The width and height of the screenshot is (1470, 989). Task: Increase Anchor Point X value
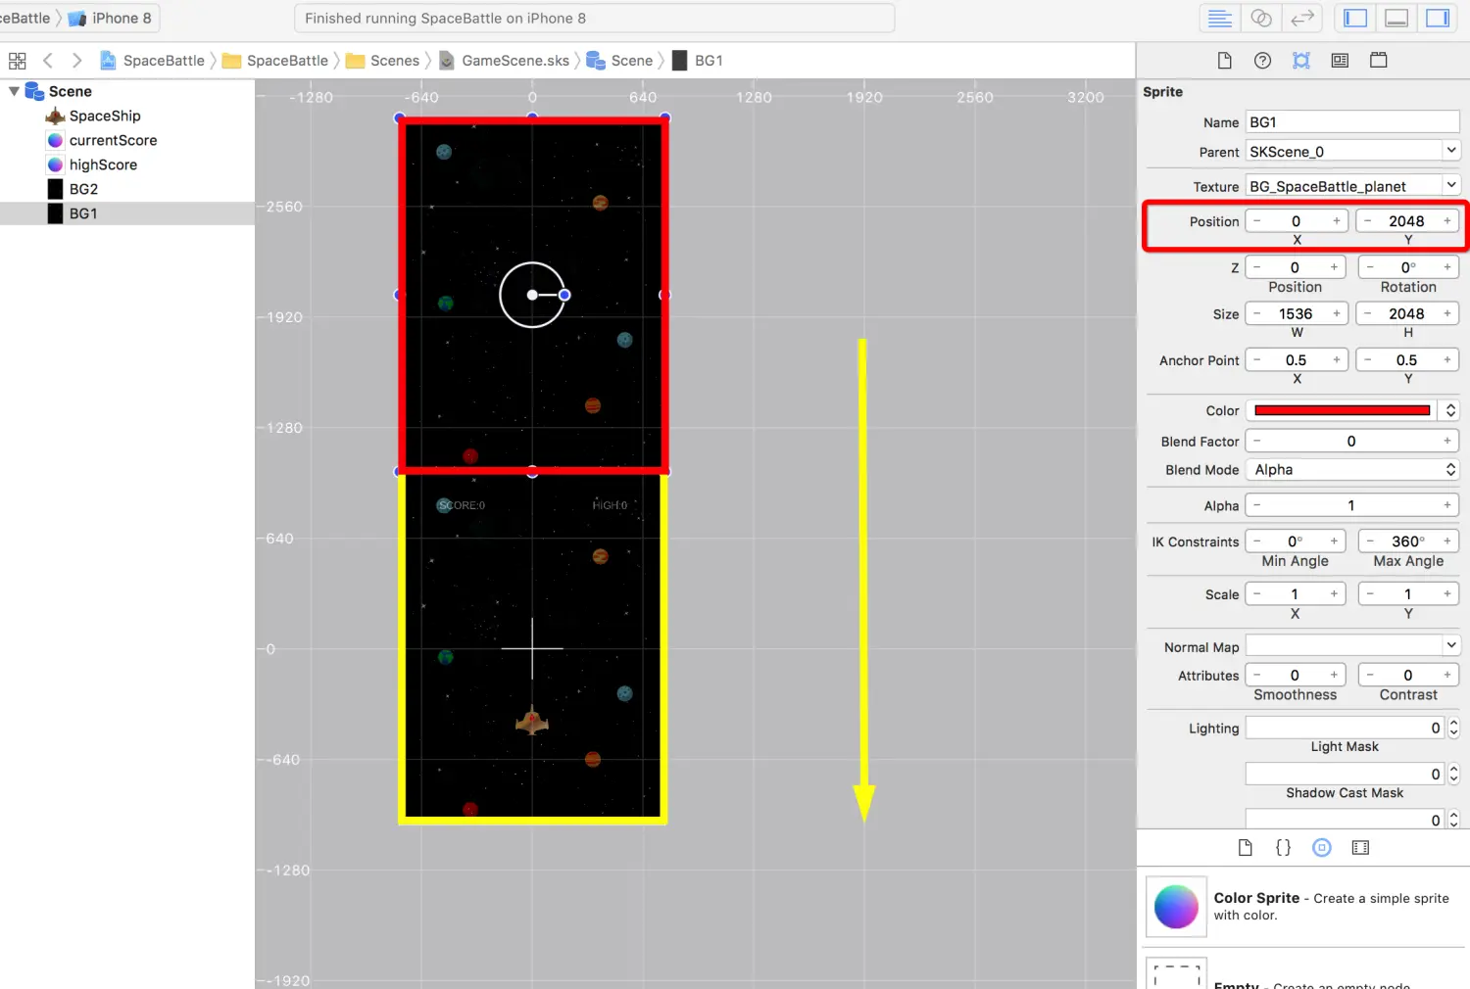[x=1336, y=360]
